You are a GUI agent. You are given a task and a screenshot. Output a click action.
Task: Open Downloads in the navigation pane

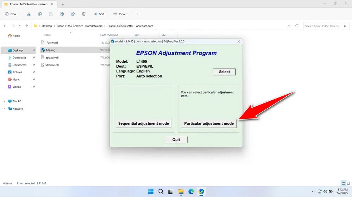tap(19, 58)
